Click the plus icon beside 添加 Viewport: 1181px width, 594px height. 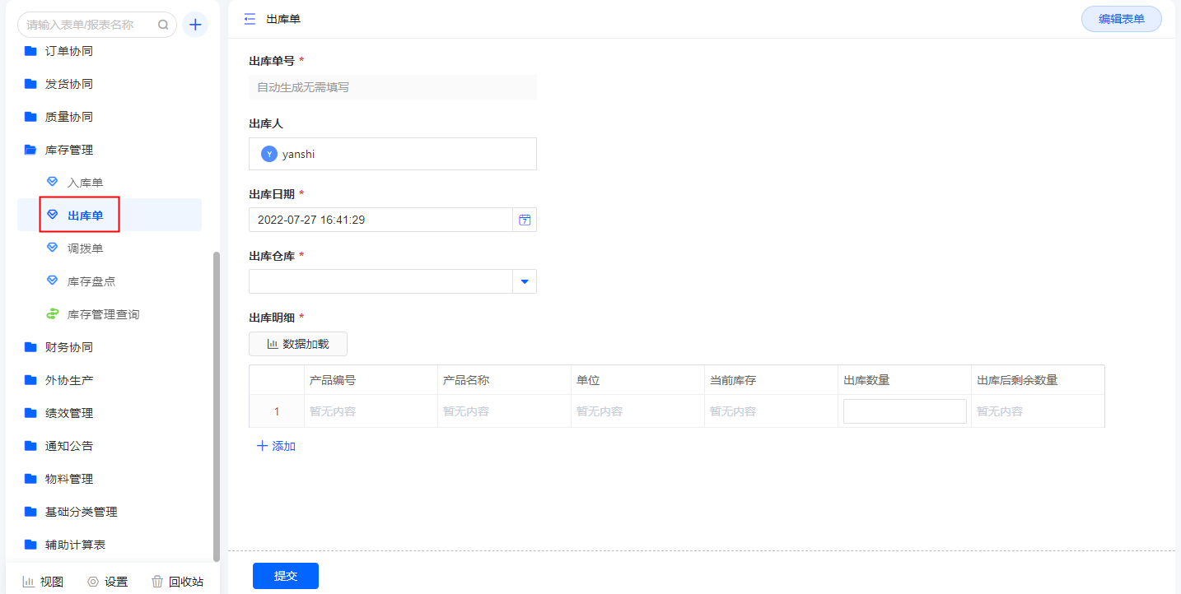(262, 446)
